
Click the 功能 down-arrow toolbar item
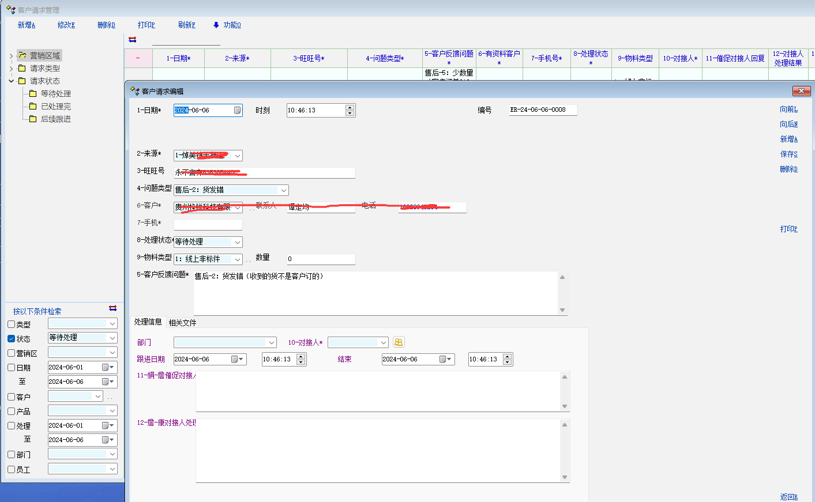pos(227,25)
